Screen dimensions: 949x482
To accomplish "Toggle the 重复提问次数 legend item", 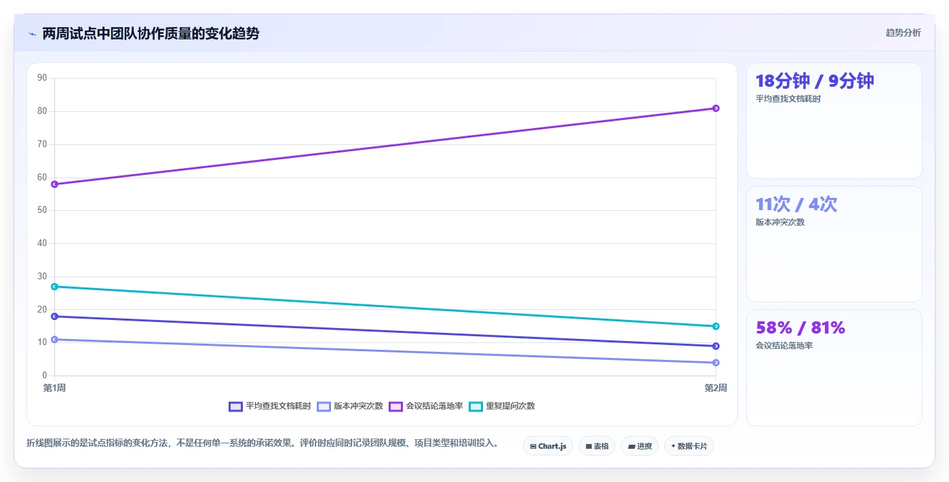I will (502, 406).
